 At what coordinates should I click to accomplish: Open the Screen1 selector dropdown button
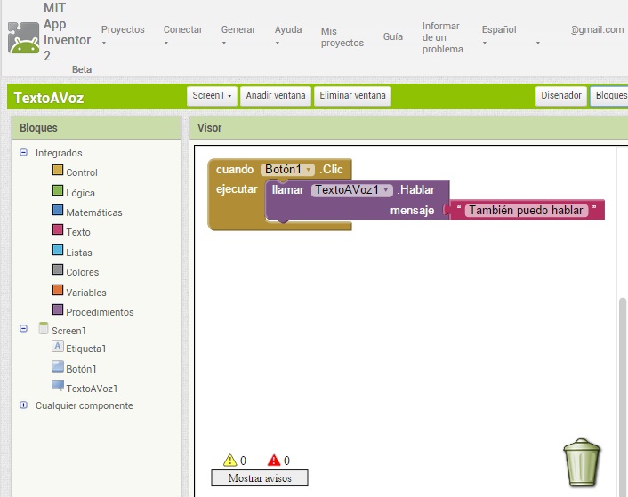pyautogui.click(x=212, y=96)
